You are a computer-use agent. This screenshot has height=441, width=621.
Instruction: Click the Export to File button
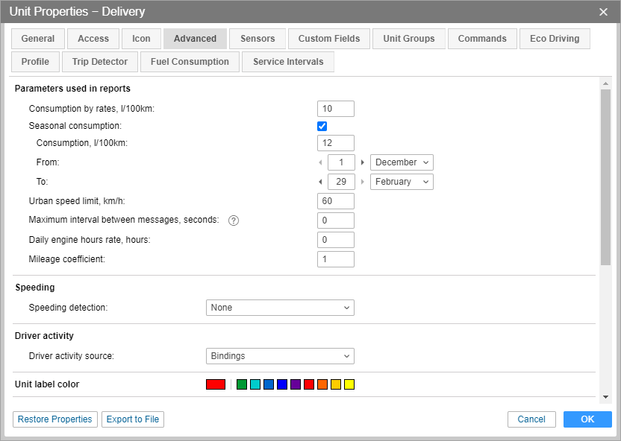coord(133,419)
